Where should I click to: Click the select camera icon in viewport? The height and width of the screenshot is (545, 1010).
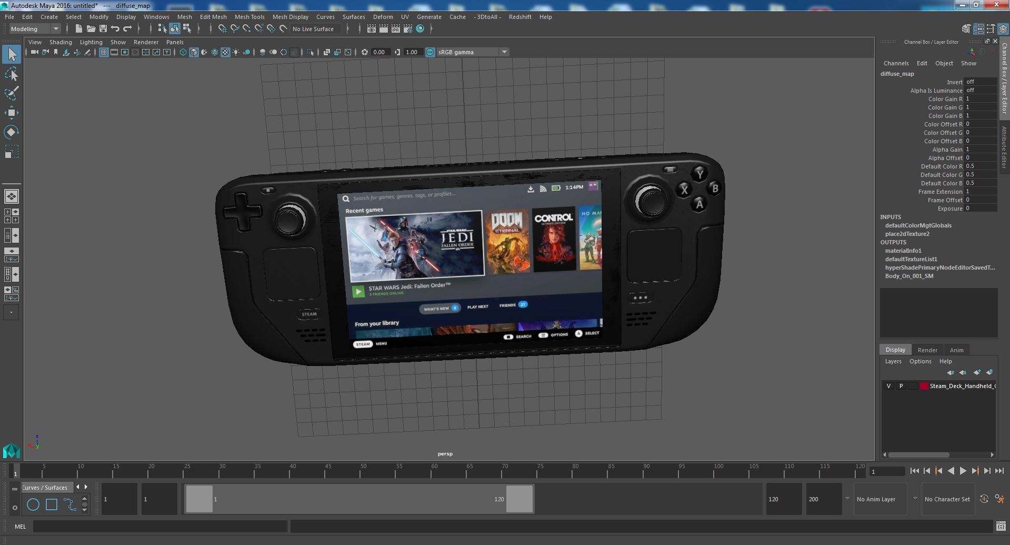pyautogui.click(x=34, y=52)
